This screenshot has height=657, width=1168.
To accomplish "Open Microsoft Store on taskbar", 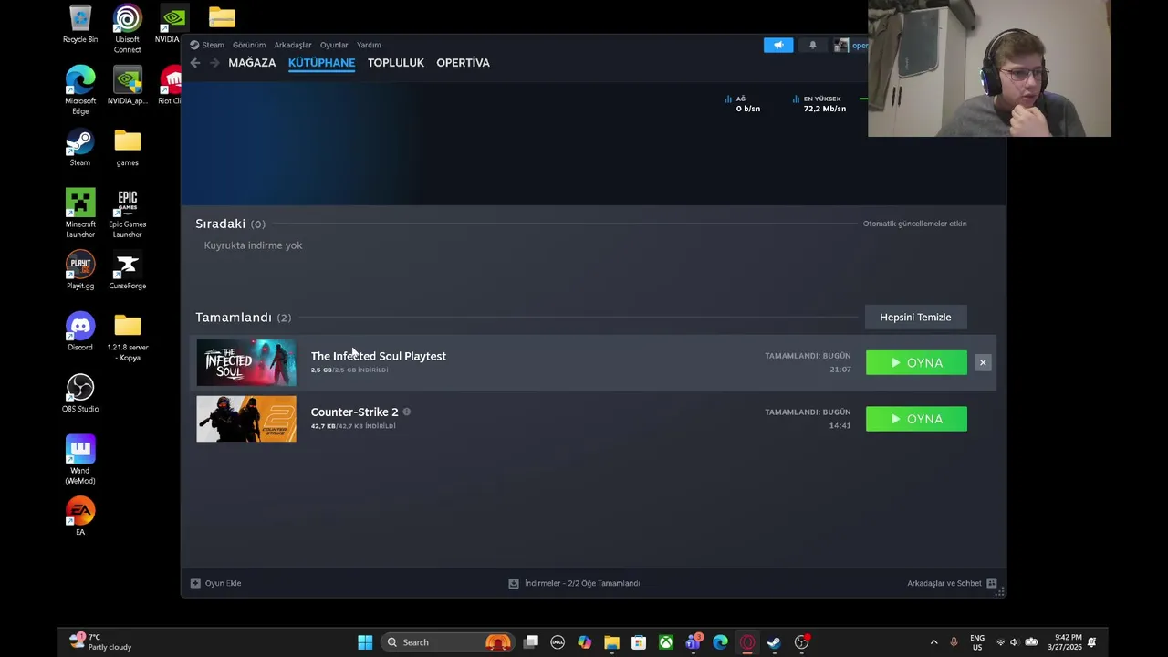I will coord(639,642).
